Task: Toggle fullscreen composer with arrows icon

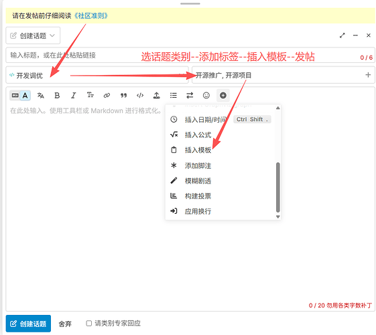Action: [x=342, y=36]
